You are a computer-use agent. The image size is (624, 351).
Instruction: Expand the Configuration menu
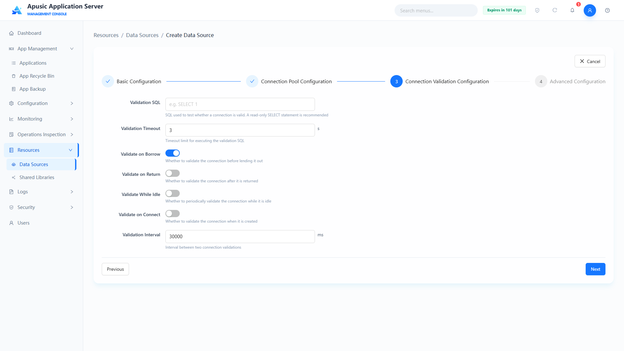[x=42, y=103]
